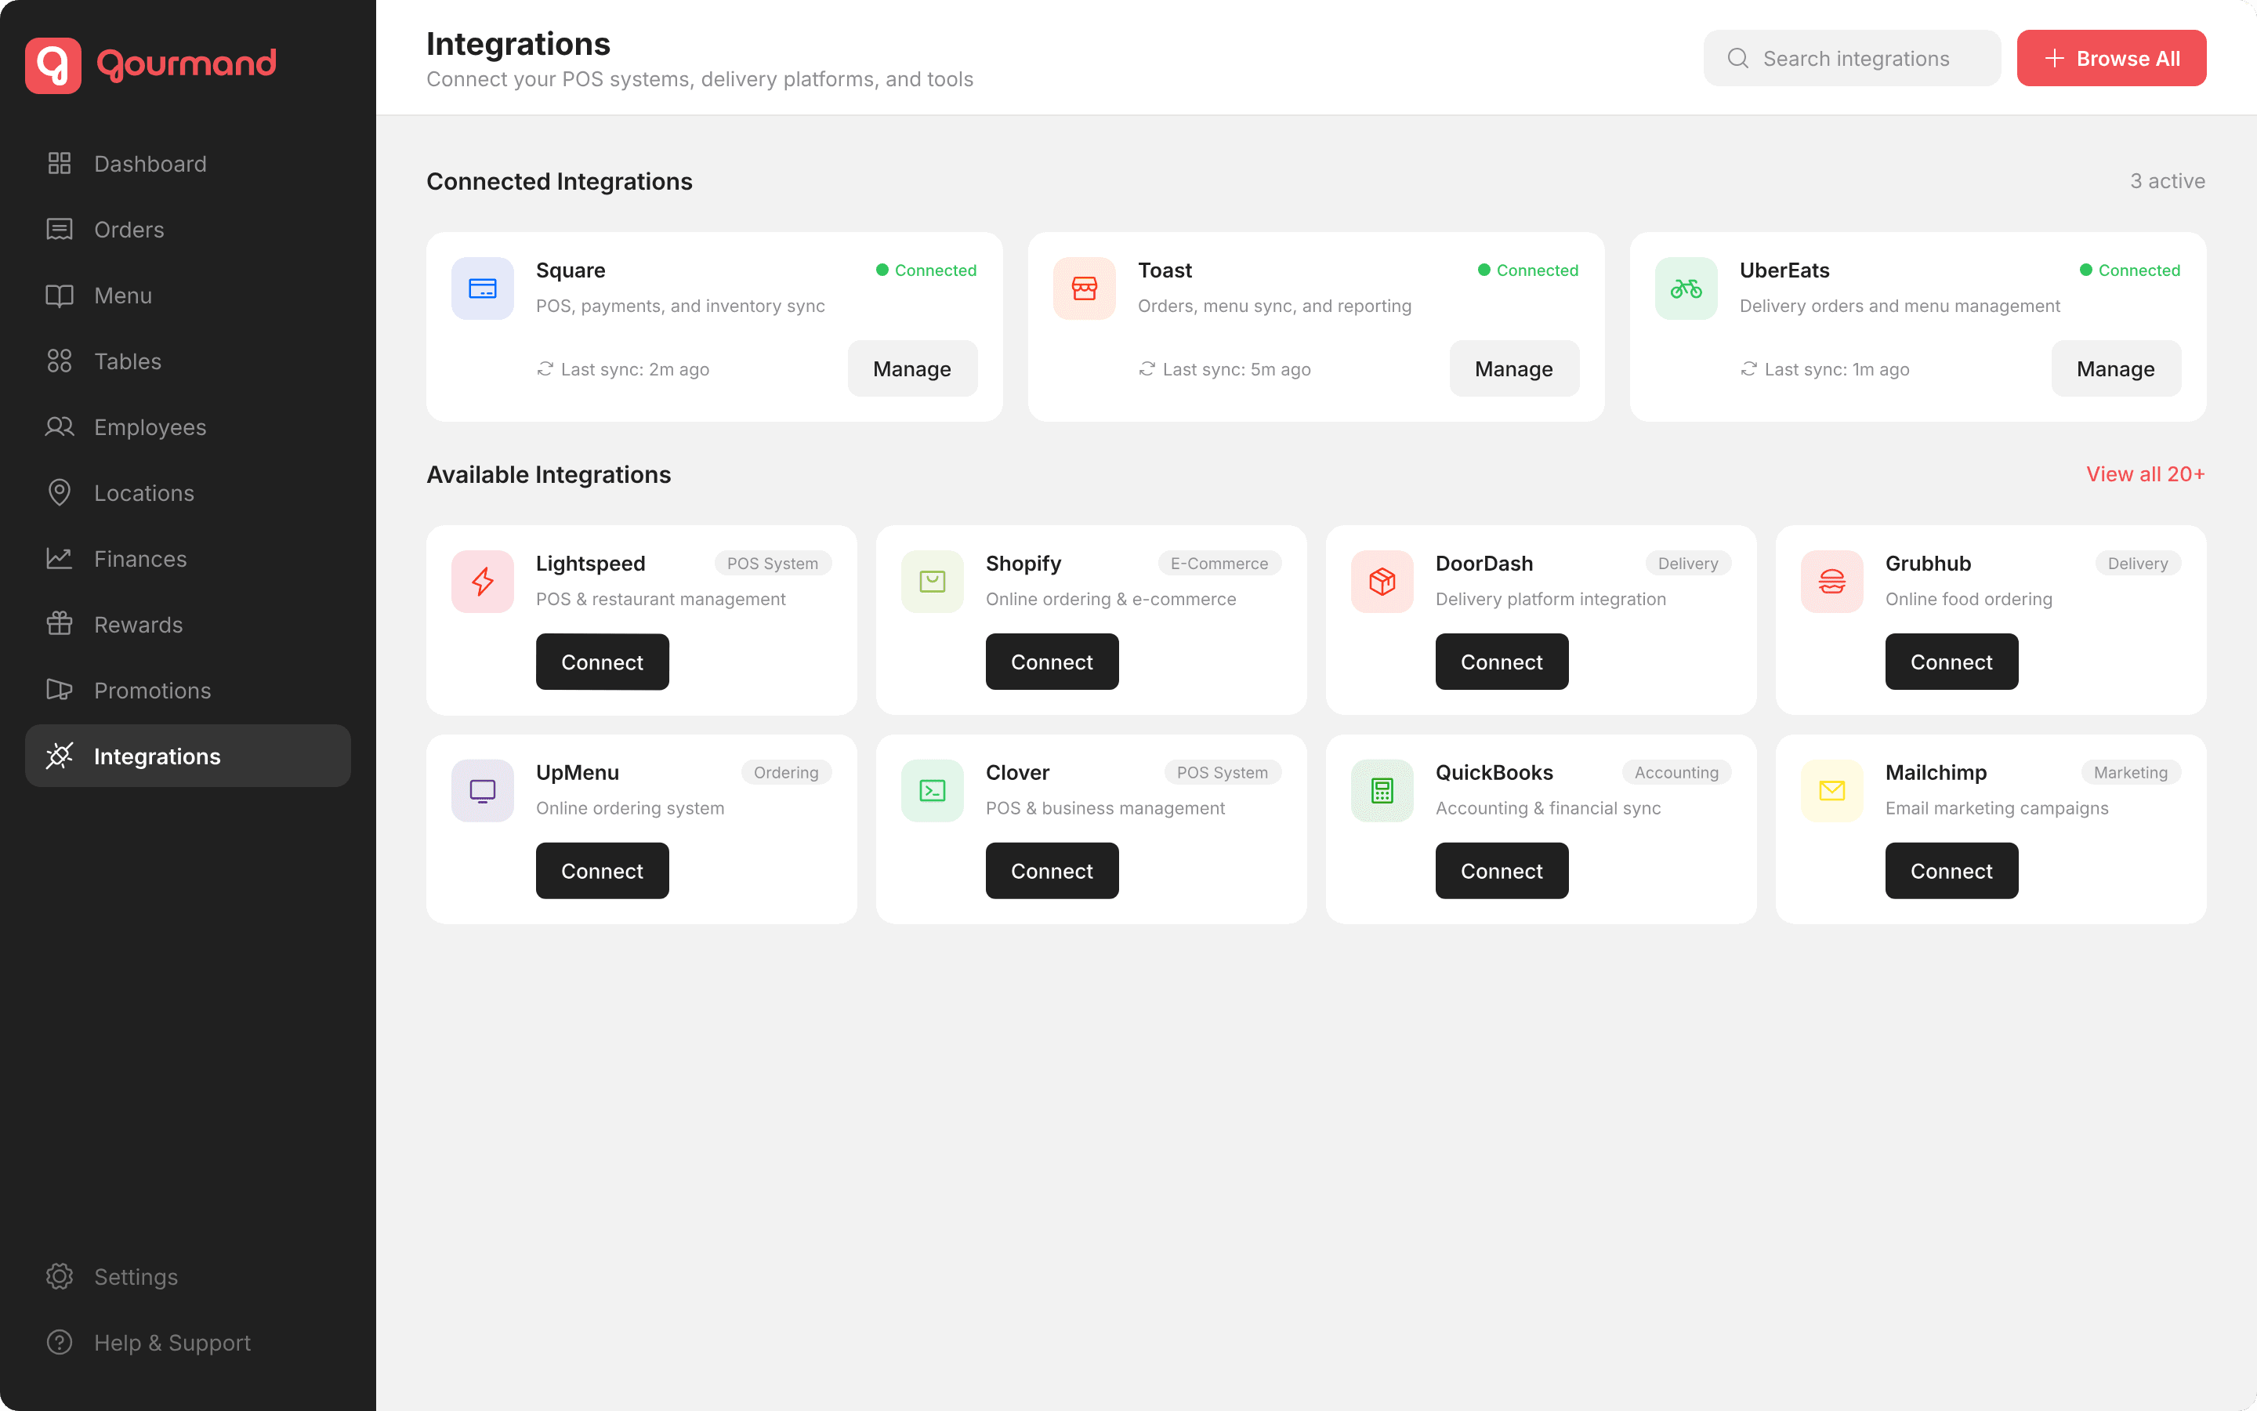Click the Square card icon
This screenshot has width=2257, height=1411.
click(x=482, y=288)
